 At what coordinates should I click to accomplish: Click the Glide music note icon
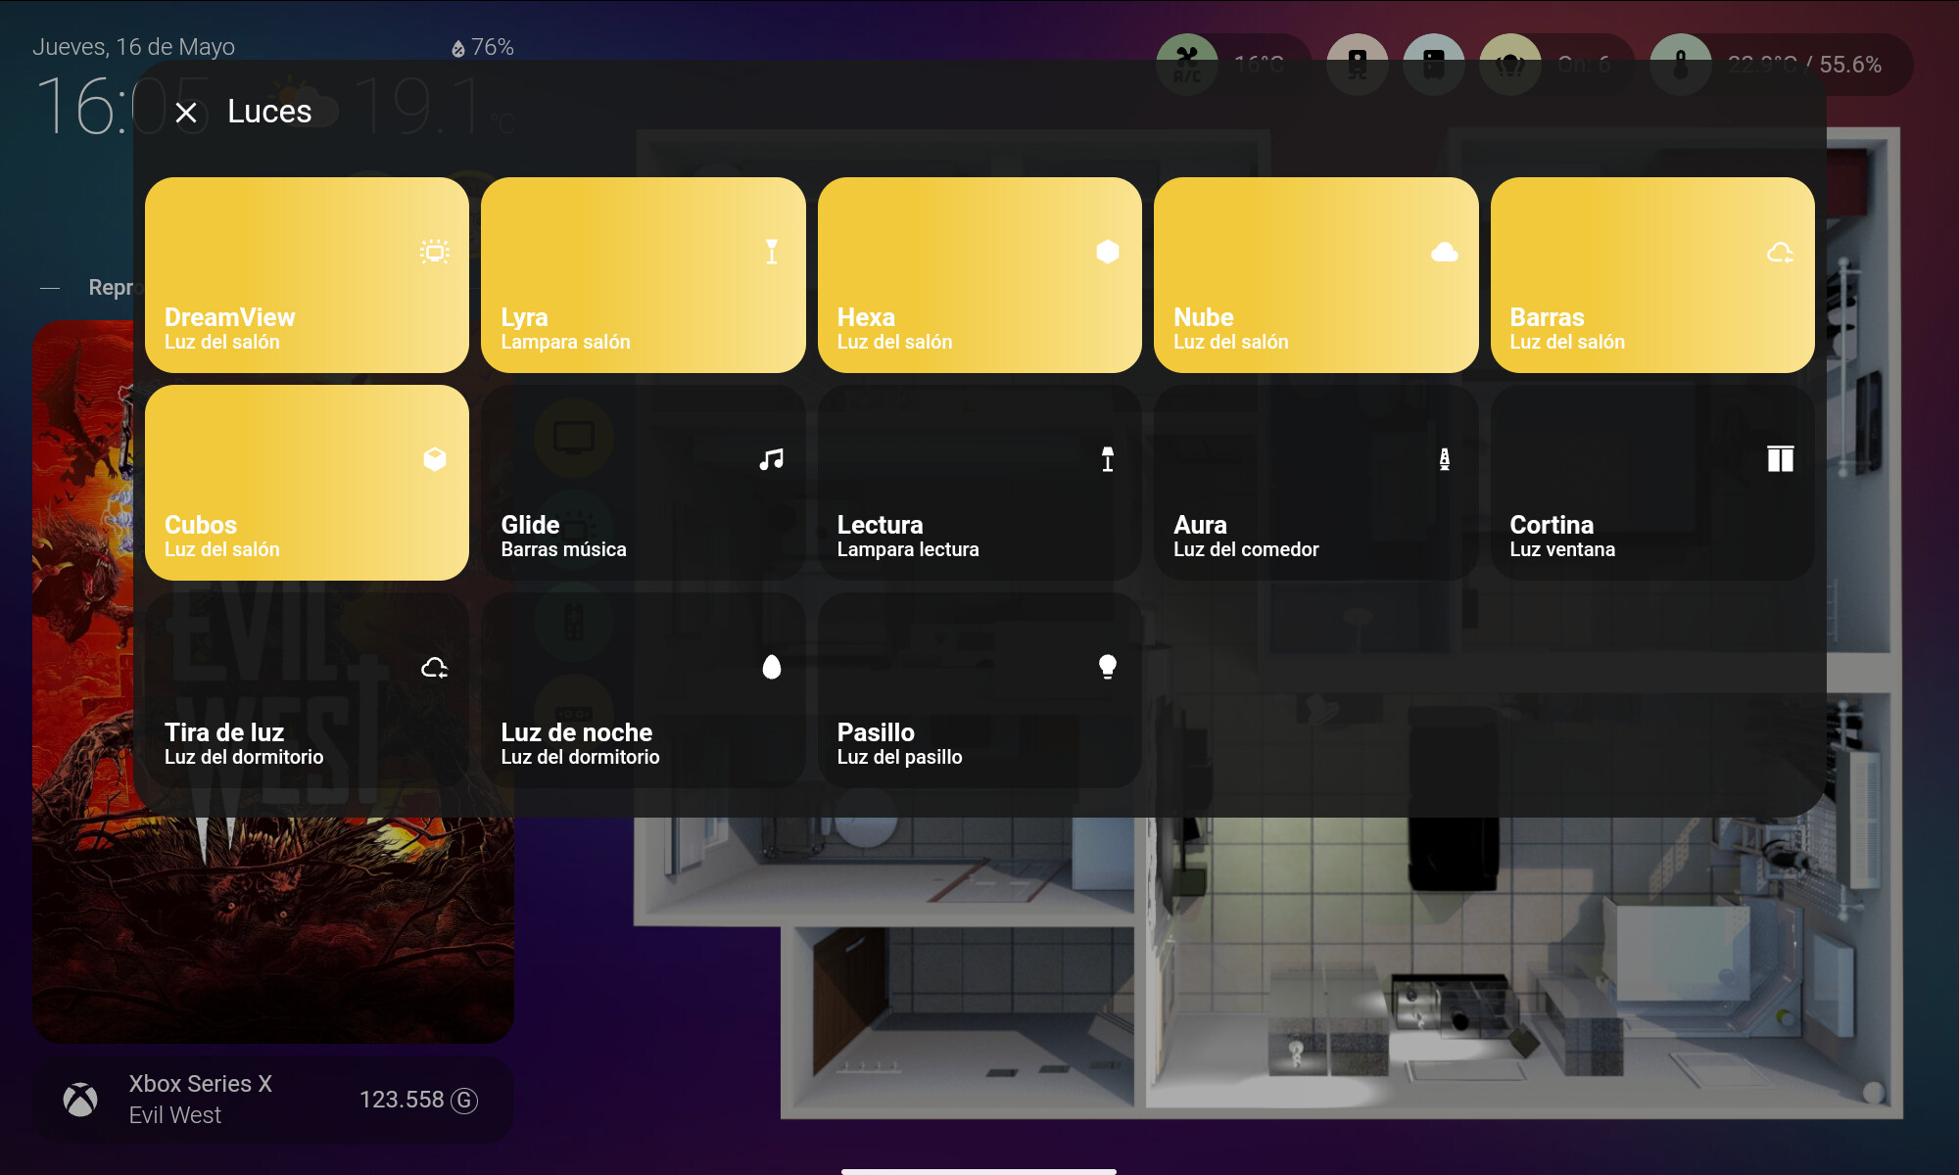pos(772,459)
